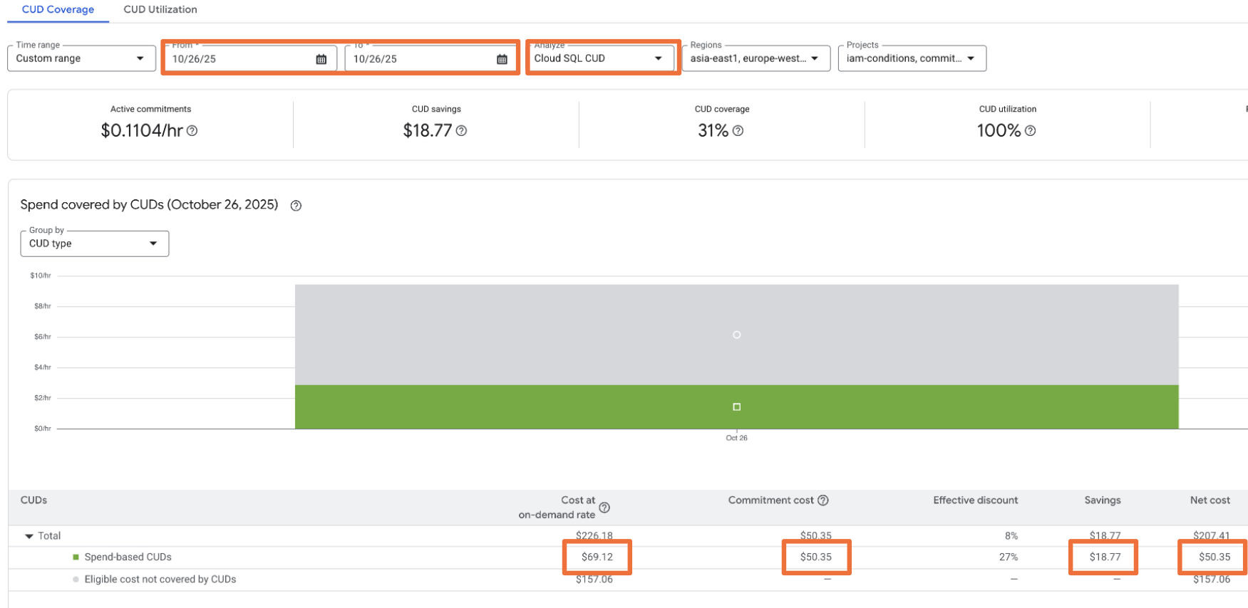
Task: Click help icon beside Active commitments value
Action: click(x=192, y=131)
